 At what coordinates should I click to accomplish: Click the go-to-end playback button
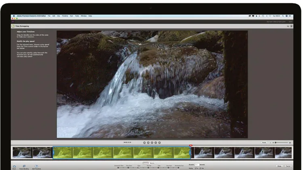pyautogui.click(x=160, y=143)
